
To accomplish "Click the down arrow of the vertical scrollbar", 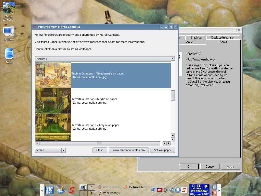I will [173, 139].
